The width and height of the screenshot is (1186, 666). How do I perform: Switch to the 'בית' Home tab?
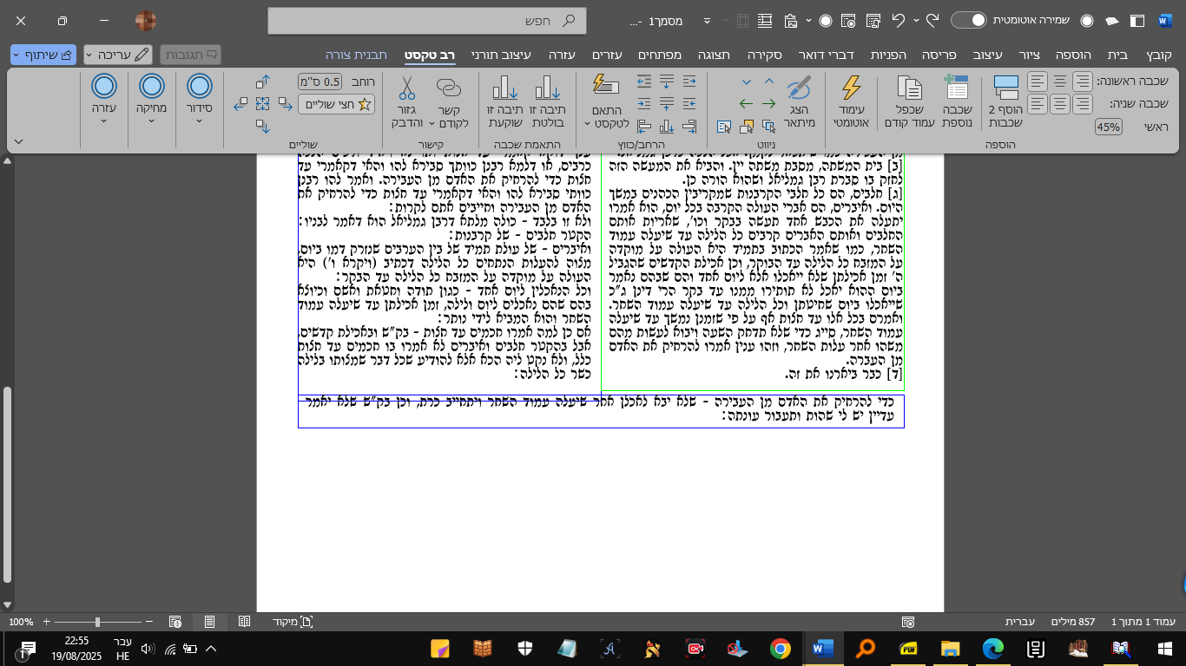click(1118, 55)
